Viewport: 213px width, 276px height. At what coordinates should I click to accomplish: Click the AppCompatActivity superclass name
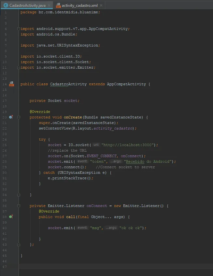tap(126, 84)
